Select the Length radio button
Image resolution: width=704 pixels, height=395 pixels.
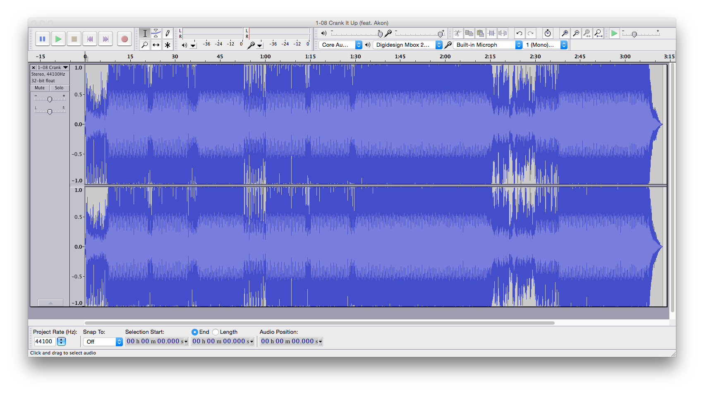216,332
